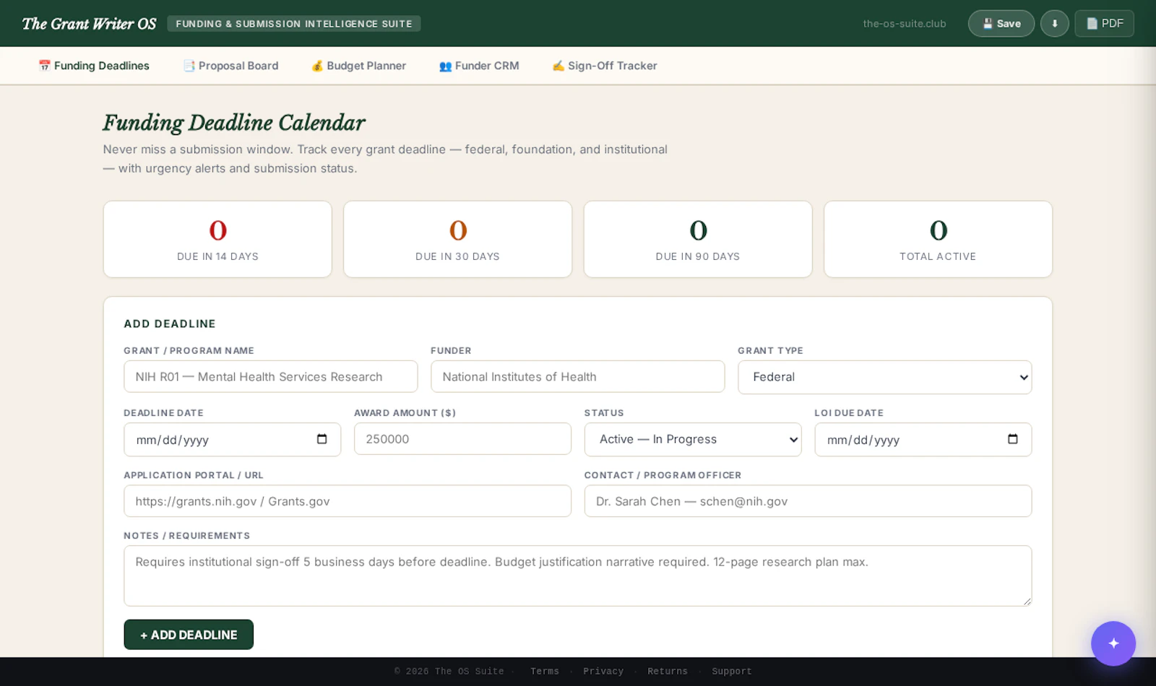The image size is (1156, 686).
Task: Click the + ADD DEADLINE button
Action: [189, 635]
